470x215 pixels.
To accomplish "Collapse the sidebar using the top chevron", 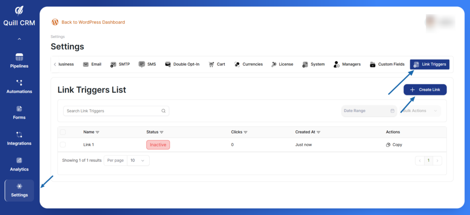I will click(x=19, y=39).
